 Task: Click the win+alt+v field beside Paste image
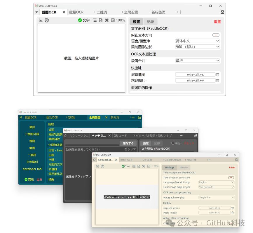[214, 213]
